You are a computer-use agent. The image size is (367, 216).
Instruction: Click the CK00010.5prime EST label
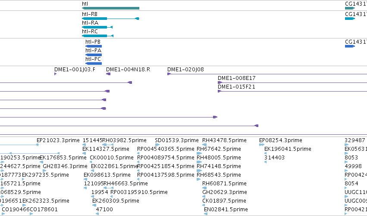pyautogui.click(x=112, y=158)
